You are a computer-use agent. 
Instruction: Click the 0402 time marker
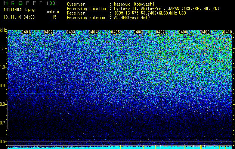pyautogui.click(x=48, y=32)
